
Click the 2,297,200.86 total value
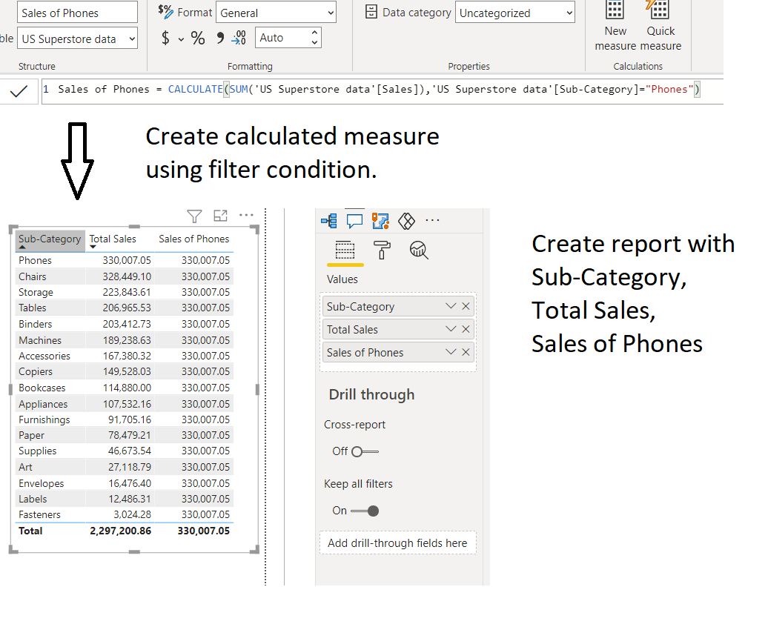click(121, 531)
